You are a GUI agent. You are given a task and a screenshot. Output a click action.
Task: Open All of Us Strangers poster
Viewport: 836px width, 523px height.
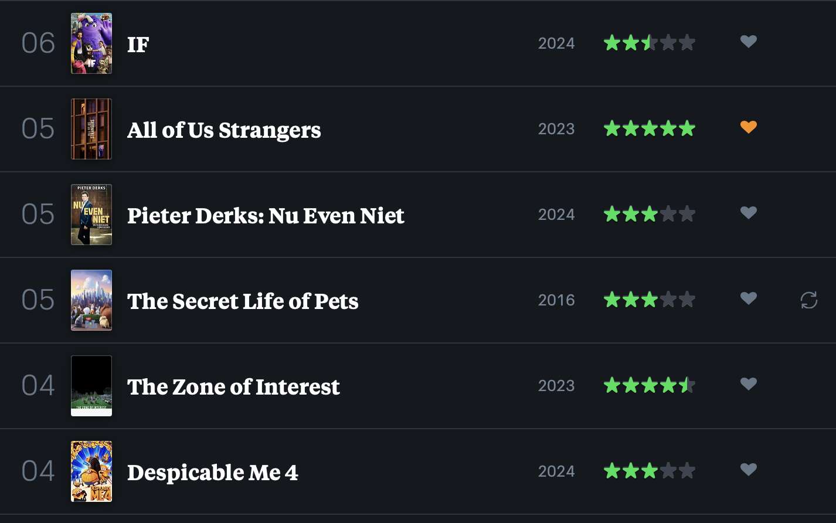pos(91,129)
